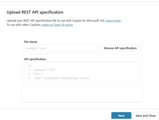Follow the create an Open AI action link
Screen dimensions: 159x120
click(x=57, y=25)
